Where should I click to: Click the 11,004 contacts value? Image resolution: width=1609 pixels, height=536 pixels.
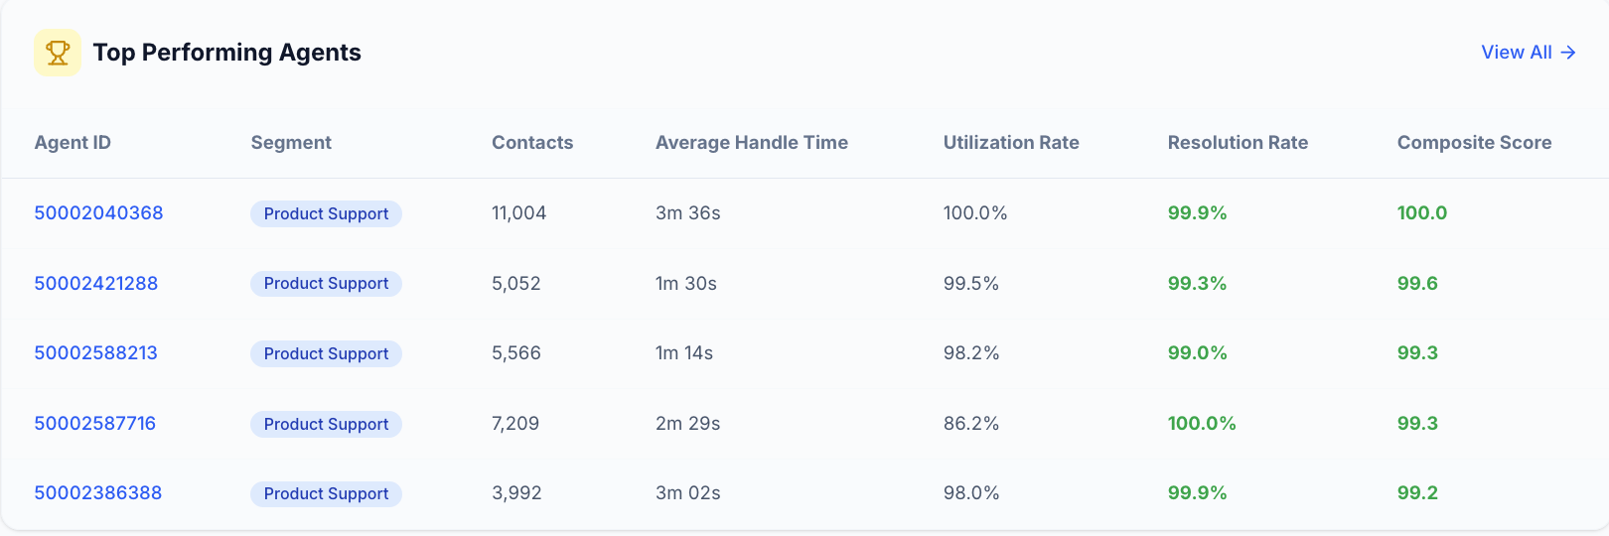click(x=518, y=213)
